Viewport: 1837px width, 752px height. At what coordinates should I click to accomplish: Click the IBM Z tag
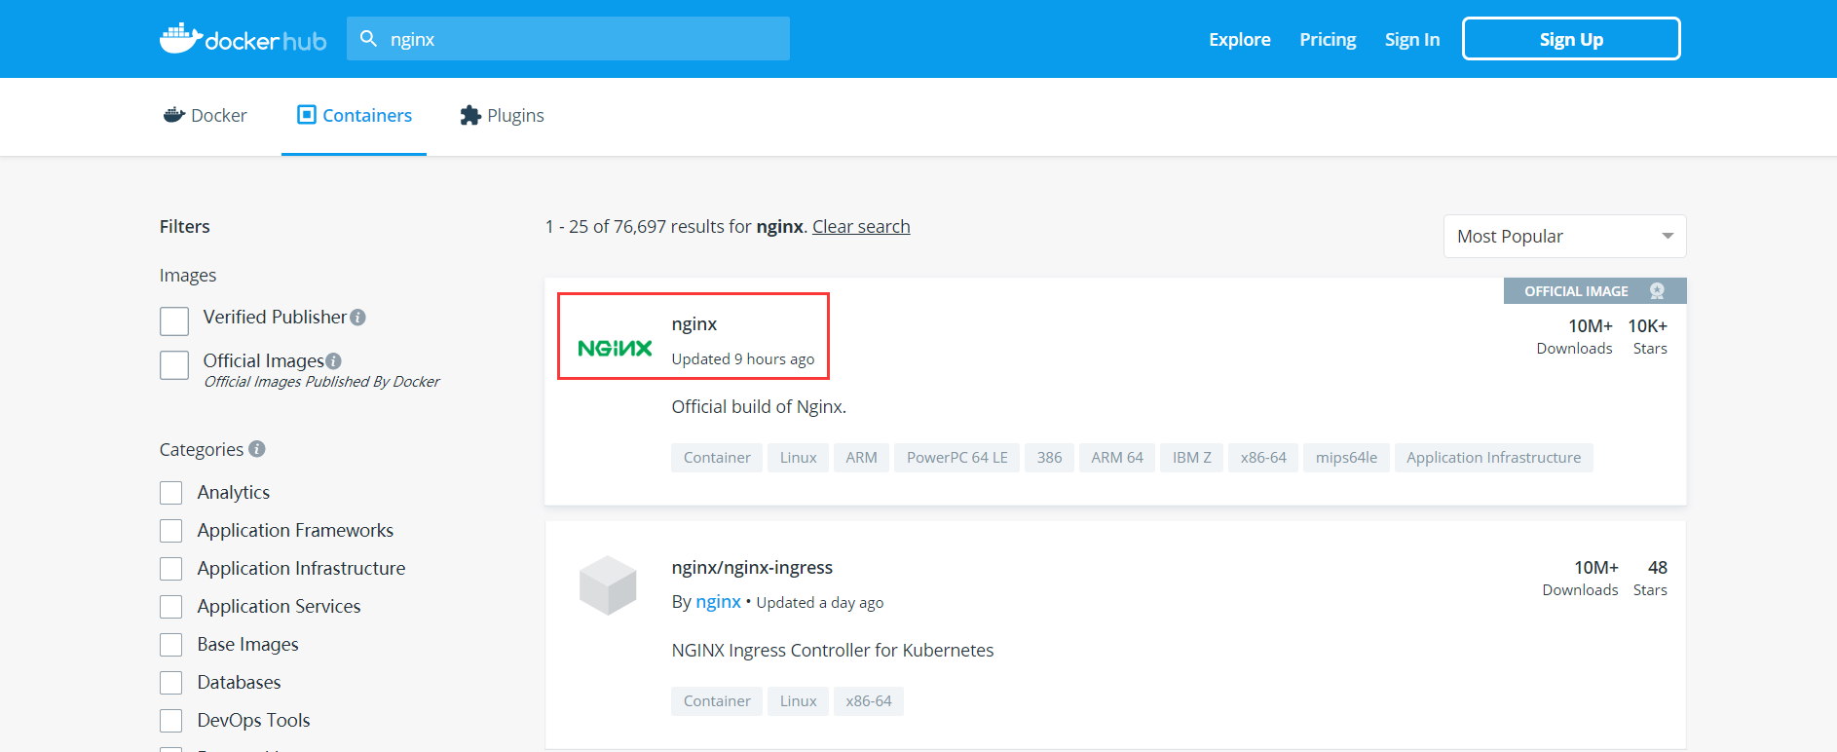tap(1191, 458)
